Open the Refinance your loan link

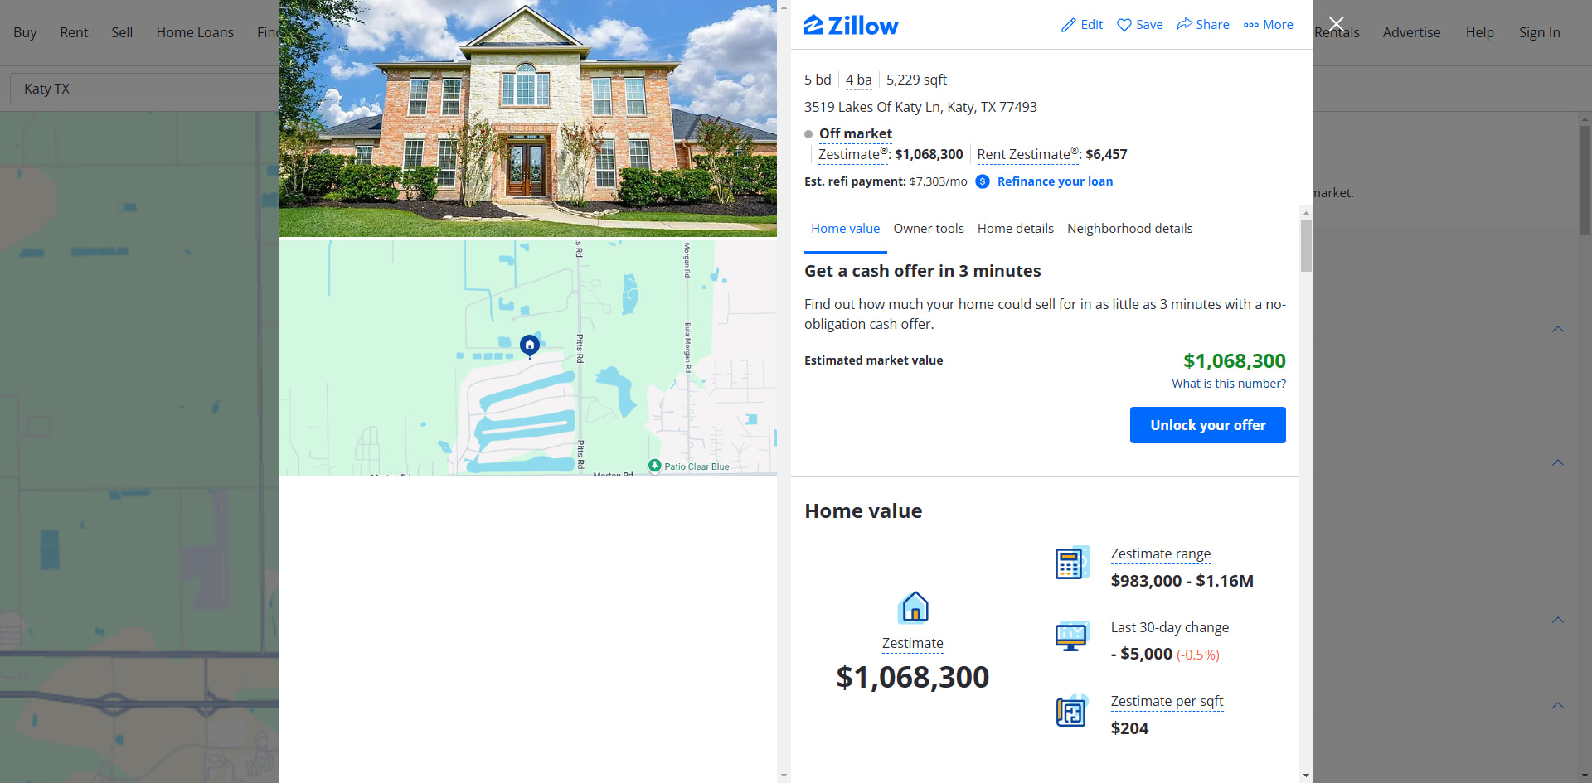[1055, 181]
